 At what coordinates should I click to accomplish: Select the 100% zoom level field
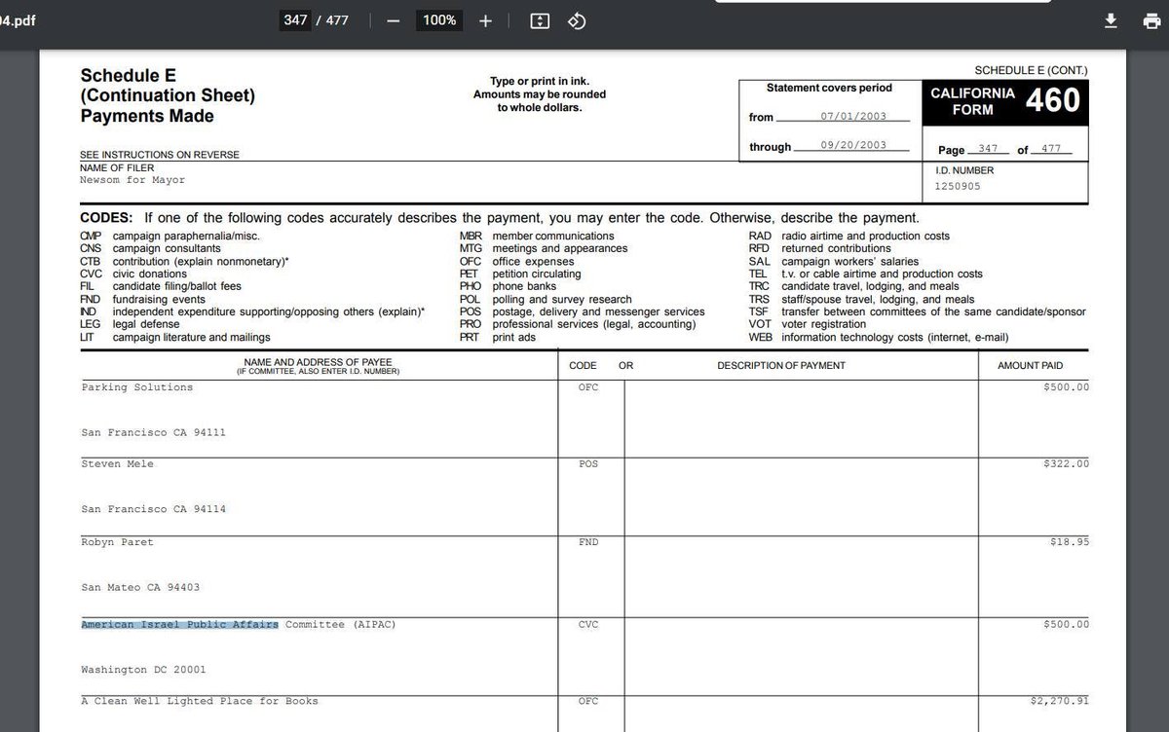pyautogui.click(x=439, y=19)
